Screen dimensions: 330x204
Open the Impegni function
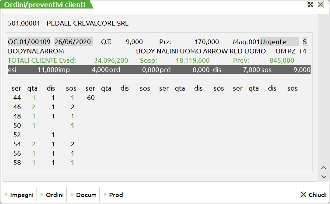[x=19, y=195]
